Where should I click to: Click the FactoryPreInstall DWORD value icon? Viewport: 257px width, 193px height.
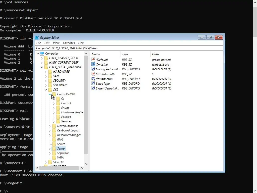[x=93, y=69]
